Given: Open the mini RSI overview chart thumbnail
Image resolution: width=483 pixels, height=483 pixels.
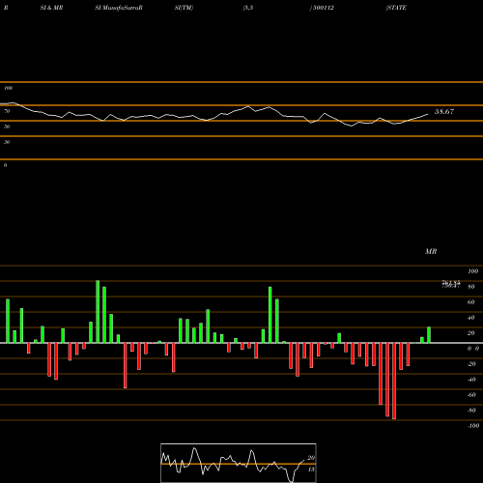Looking at the screenshot, I should click(239, 463).
